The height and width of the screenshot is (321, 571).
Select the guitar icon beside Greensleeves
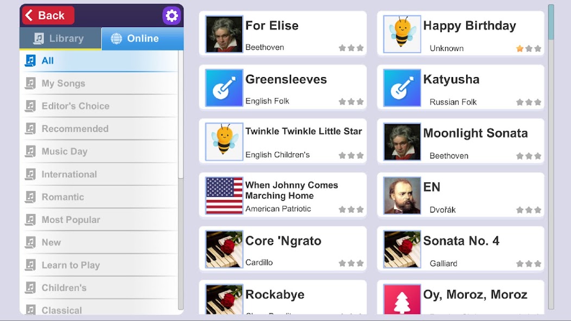pos(224,88)
